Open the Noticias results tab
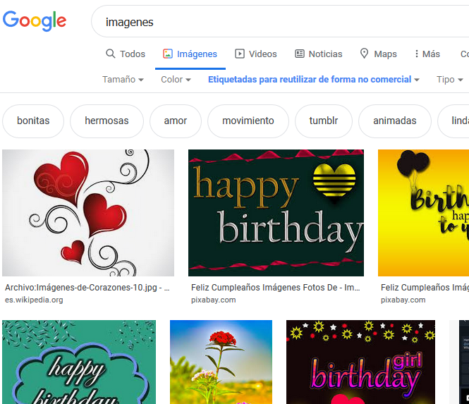 click(x=318, y=54)
